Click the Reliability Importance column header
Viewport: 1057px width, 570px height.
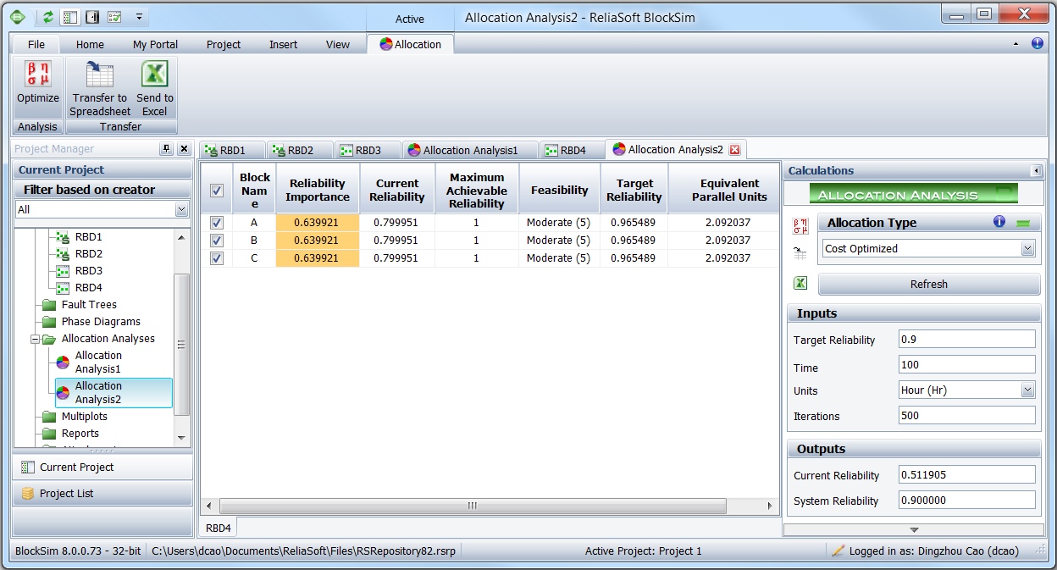[318, 190]
